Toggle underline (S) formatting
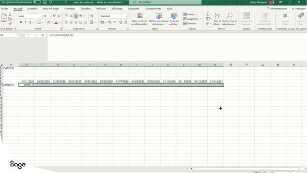 (x=30, y=22)
